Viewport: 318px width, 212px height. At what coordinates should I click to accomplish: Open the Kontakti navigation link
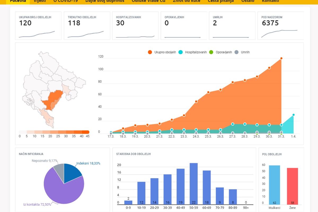(270, 1)
